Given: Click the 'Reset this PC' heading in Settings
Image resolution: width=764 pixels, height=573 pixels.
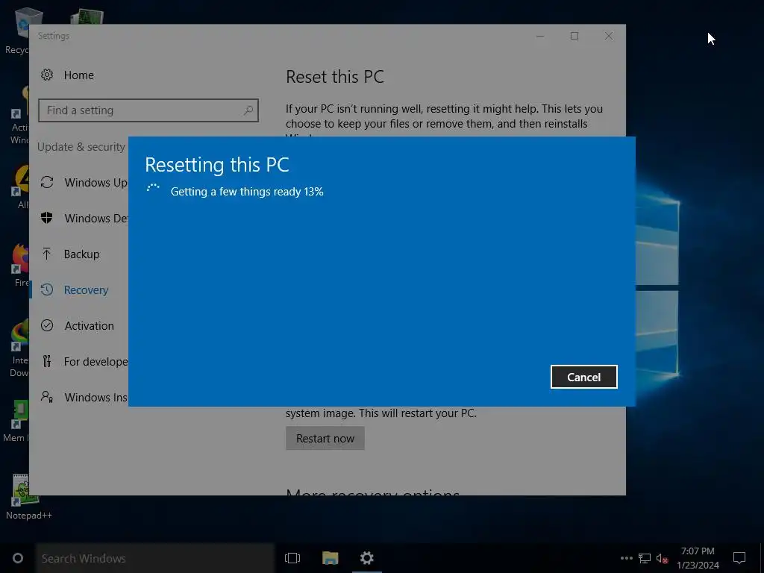Looking at the screenshot, I should (x=335, y=77).
